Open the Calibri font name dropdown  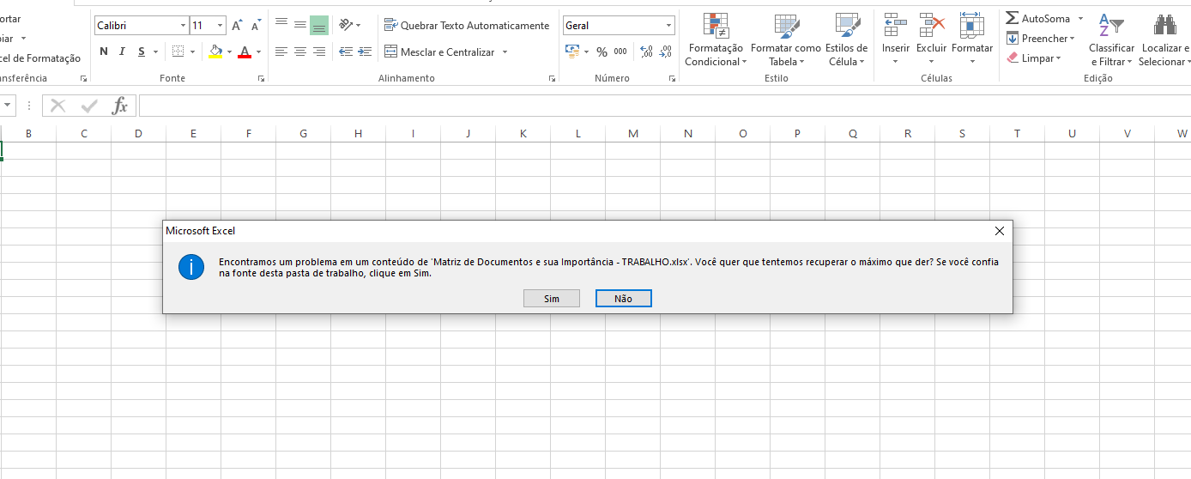click(183, 26)
